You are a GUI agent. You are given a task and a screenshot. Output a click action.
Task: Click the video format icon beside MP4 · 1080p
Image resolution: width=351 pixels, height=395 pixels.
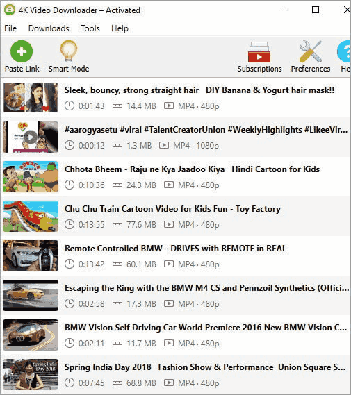[x=164, y=145]
